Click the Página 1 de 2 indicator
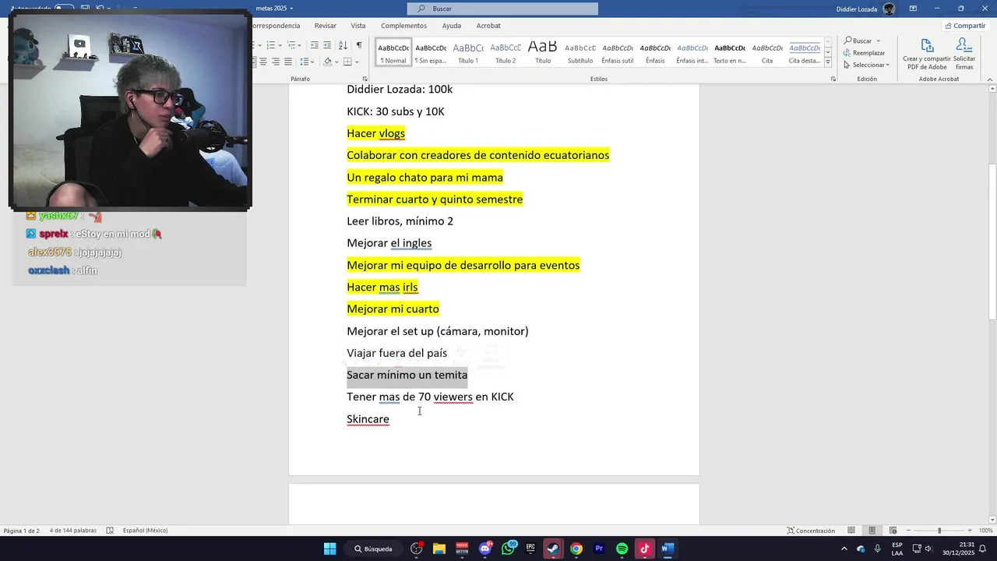 click(21, 531)
